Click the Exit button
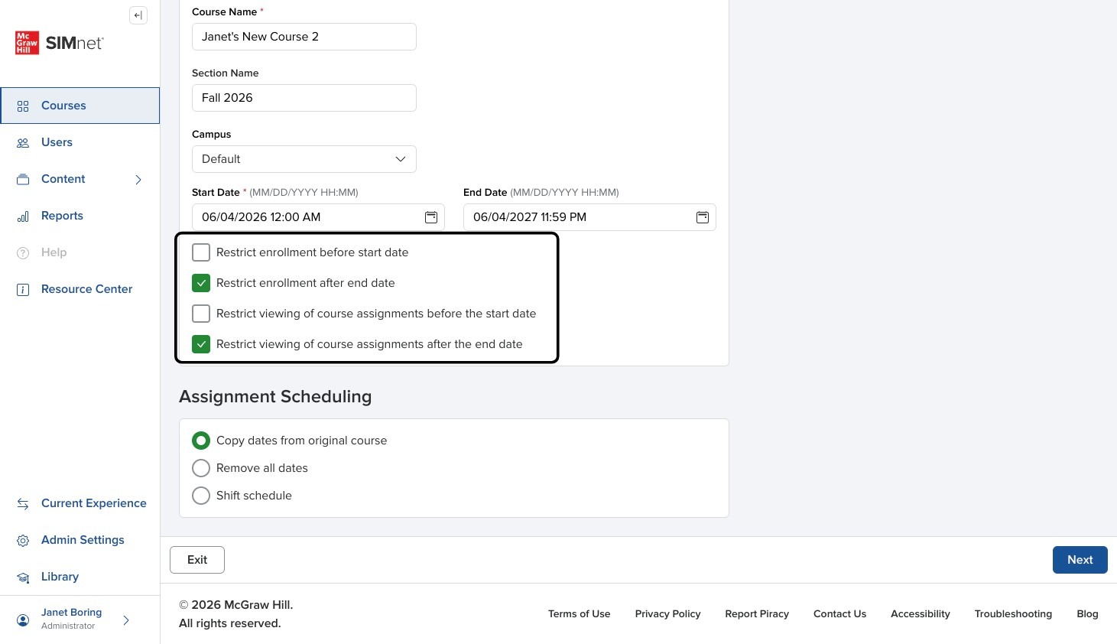1117x644 pixels. (x=197, y=560)
